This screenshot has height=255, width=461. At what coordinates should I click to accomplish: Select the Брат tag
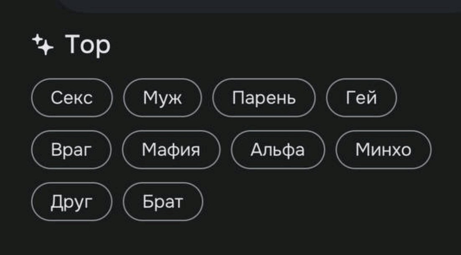point(163,201)
